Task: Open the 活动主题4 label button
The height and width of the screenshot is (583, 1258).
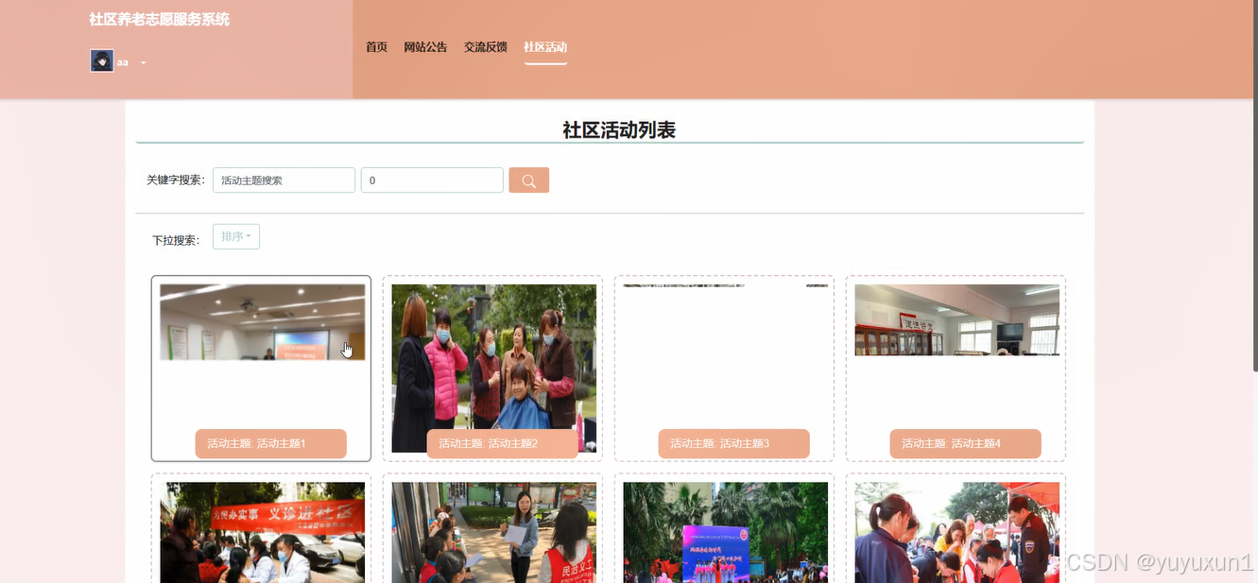Action: click(965, 443)
